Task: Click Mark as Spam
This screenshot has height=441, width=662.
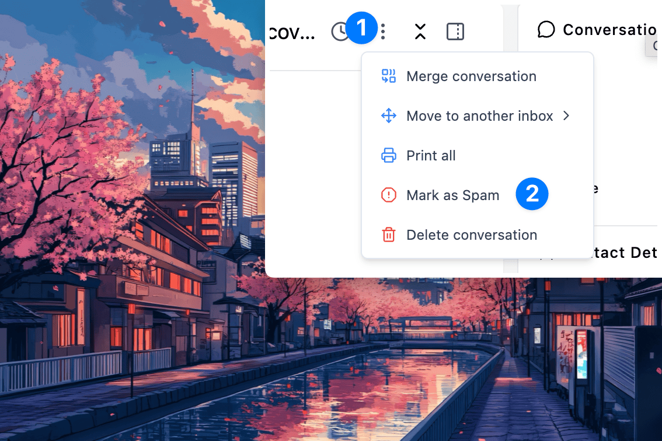Action: point(452,195)
